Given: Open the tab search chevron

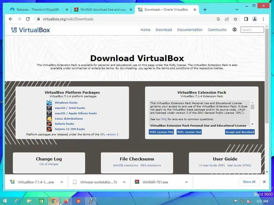Looking at the screenshot, I should tap(237, 10).
